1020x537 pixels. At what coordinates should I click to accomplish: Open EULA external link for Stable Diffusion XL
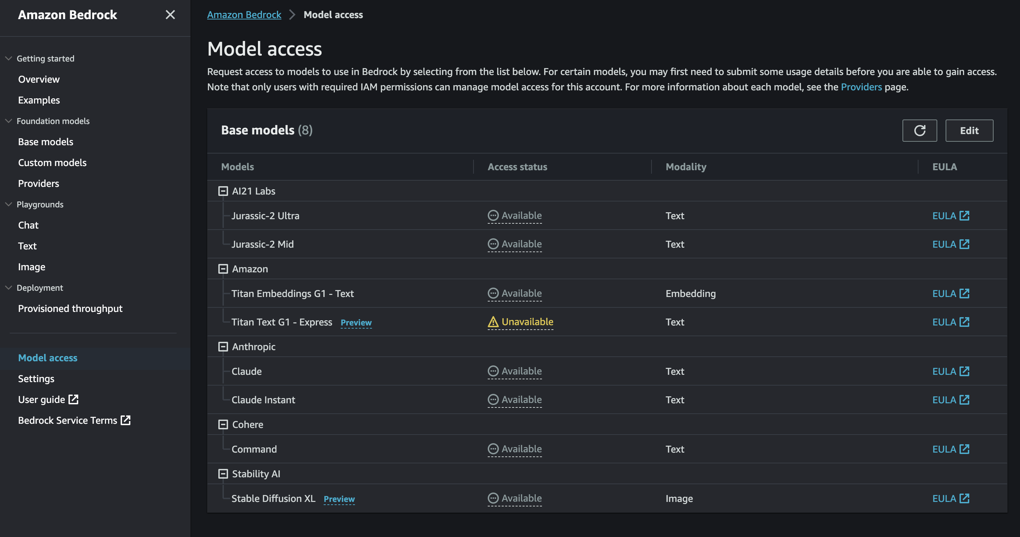coord(950,498)
